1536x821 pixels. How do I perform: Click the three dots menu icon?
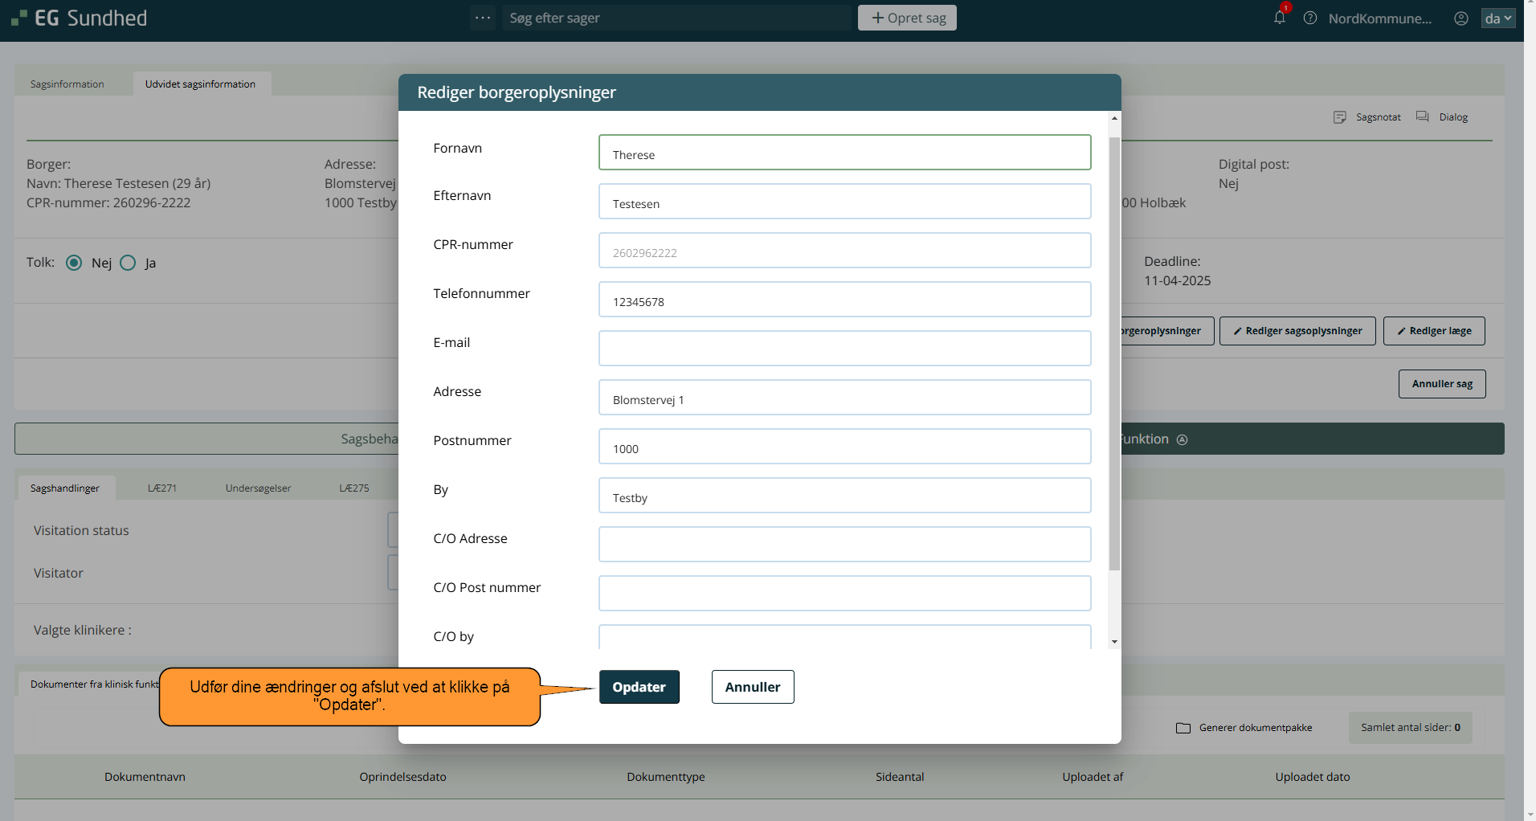pyautogui.click(x=483, y=18)
